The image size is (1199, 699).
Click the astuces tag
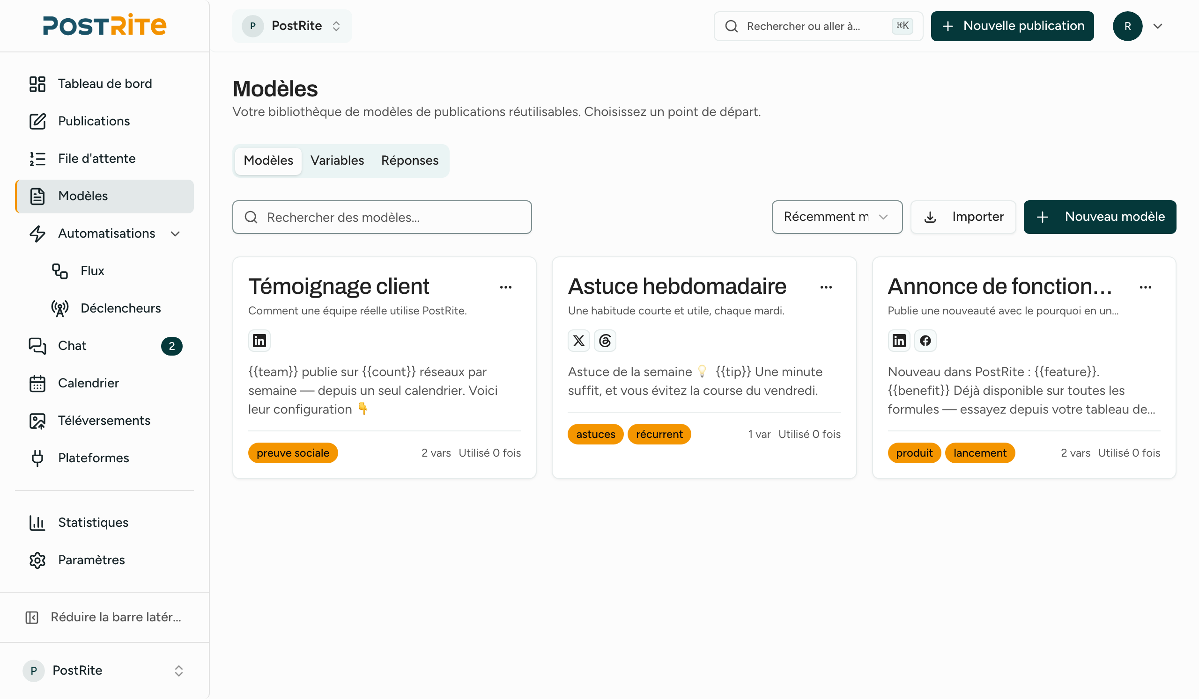[596, 434]
